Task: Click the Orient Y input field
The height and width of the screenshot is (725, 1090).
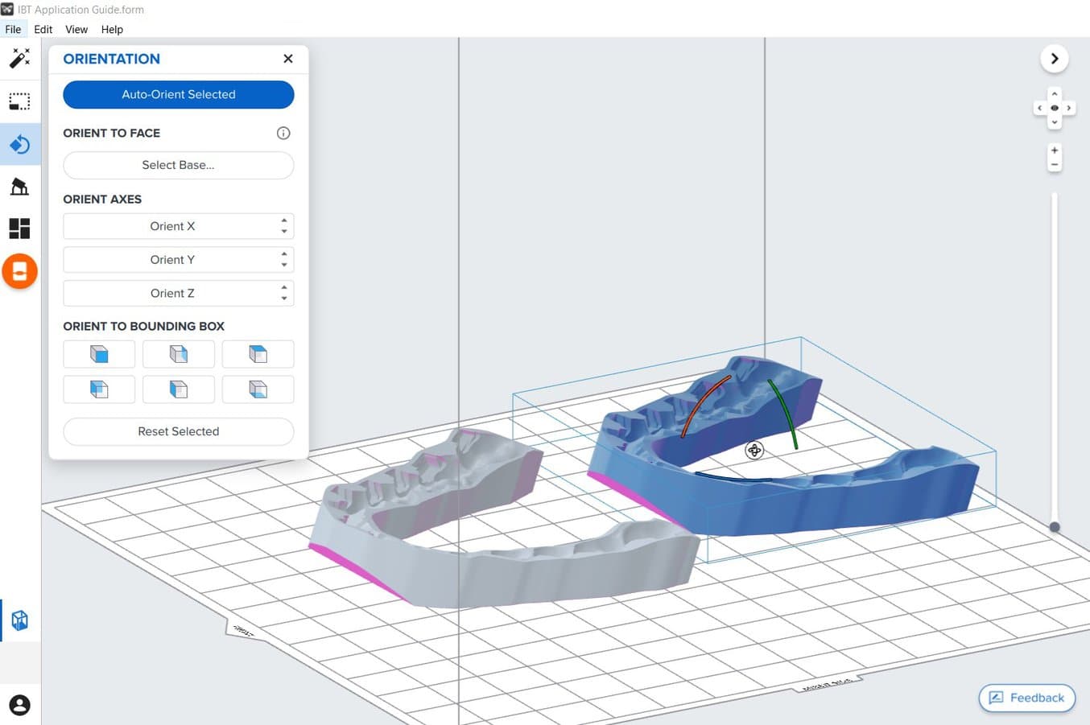Action: 172,260
